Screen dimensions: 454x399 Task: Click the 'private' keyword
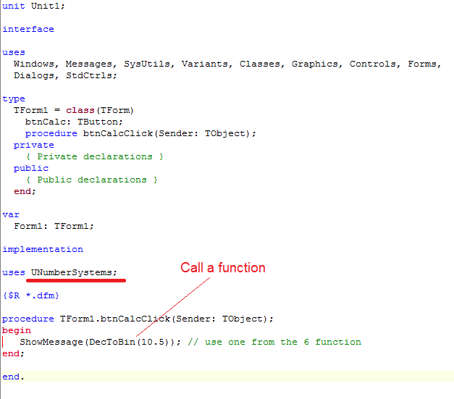point(34,145)
